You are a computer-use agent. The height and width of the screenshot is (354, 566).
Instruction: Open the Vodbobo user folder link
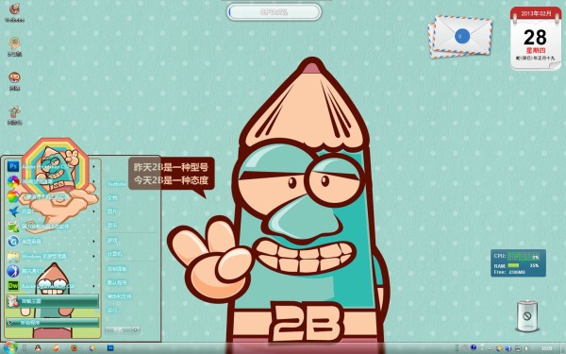click(x=117, y=184)
